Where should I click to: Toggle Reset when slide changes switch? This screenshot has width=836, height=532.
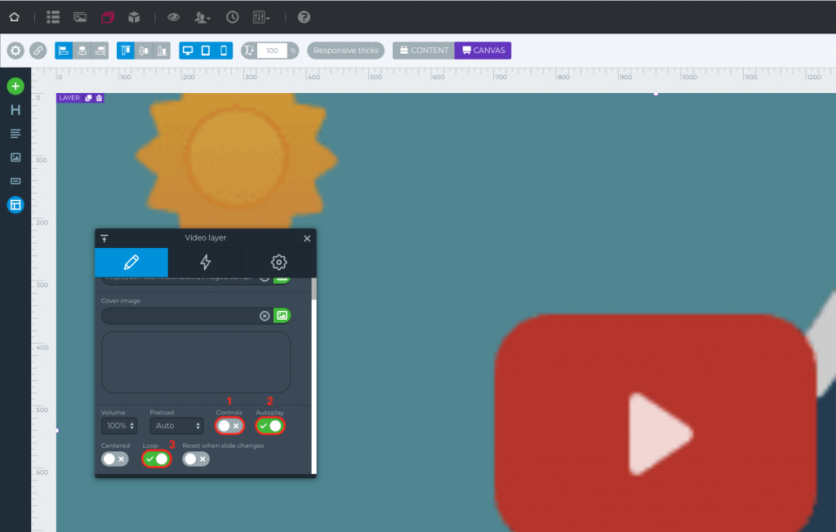tap(196, 459)
